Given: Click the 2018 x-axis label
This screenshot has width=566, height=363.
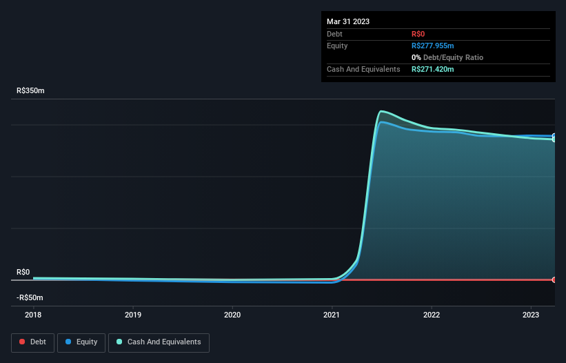Looking at the screenshot, I should coord(33,315).
